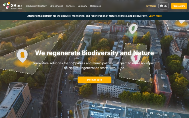Click the 'We regenerate Biodiversity and Nature' heading
The width and height of the screenshot is (189, 118).
94,53
